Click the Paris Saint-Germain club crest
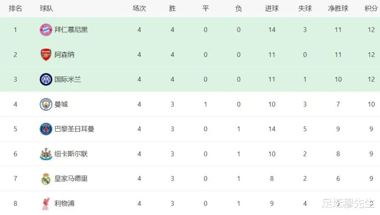The width and height of the screenshot is (380, 215). (46, 129)
